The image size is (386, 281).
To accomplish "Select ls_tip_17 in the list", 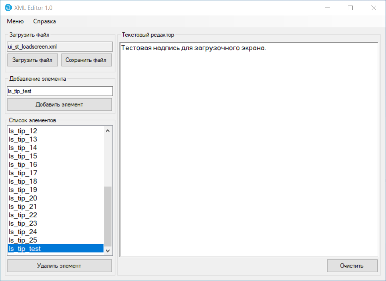I will [56, 173].
